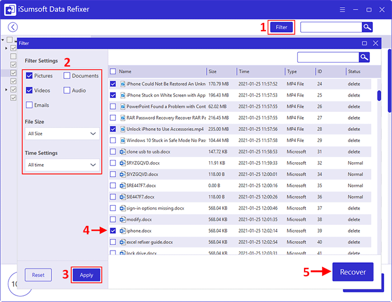
Task: Open the hamburger menu in title bar
Action: pos(342,10)
